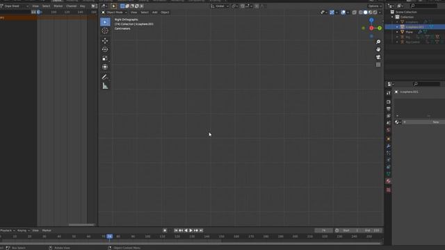This screenshot has width=445, height=250.
Task: Open the Object Data properties green triangle tab
Action: click(x=389, y=174)
